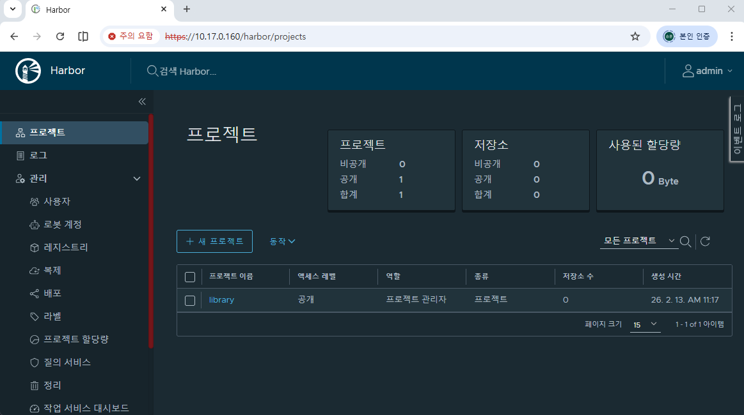Click the 0 Byte quota value
The image size is (744, 415).
(x=660, y=179)
